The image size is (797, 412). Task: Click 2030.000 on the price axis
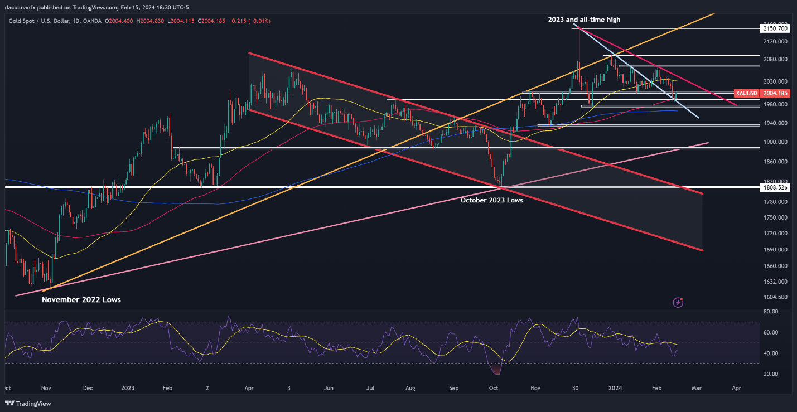pyautogui.click(x=775, y=81)
